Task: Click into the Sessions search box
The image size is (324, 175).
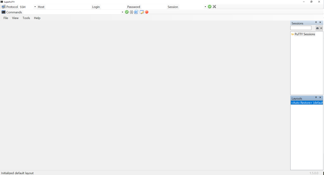Action: click(x=301, y=28)
